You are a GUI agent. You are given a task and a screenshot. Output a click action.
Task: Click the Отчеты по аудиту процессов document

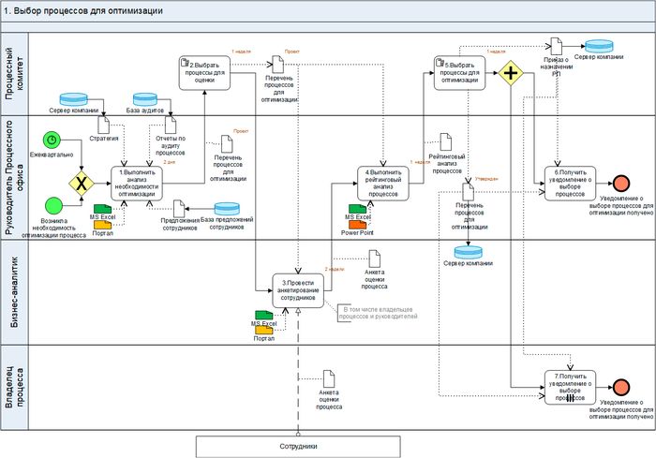(x=170, y=123)
